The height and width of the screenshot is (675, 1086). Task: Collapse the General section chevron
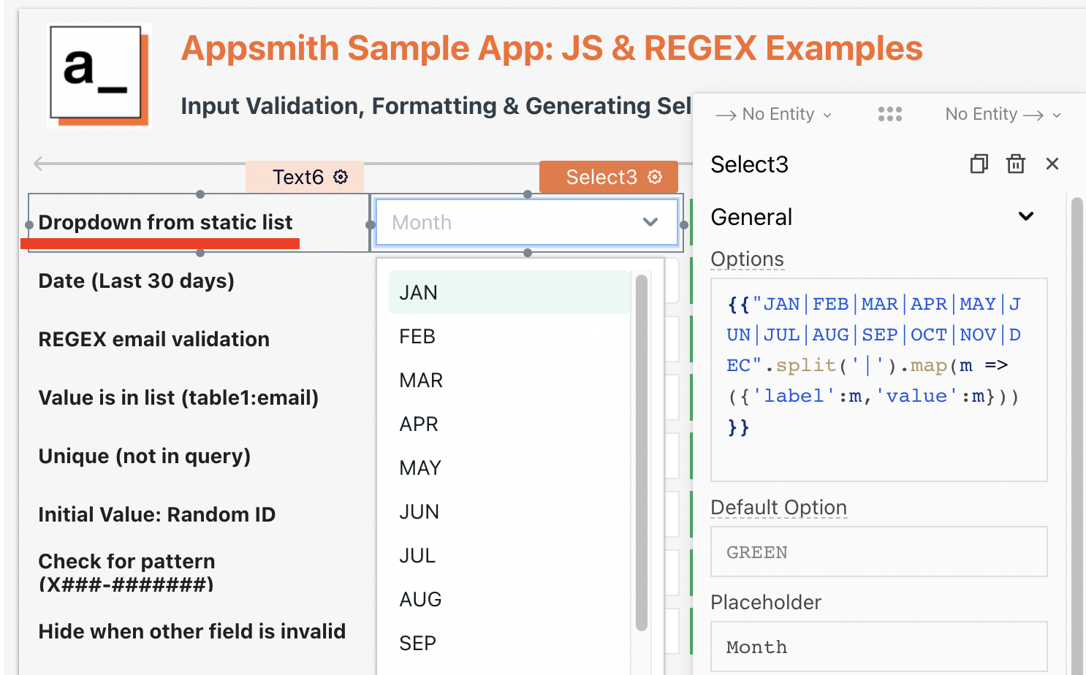(1026, 216)
